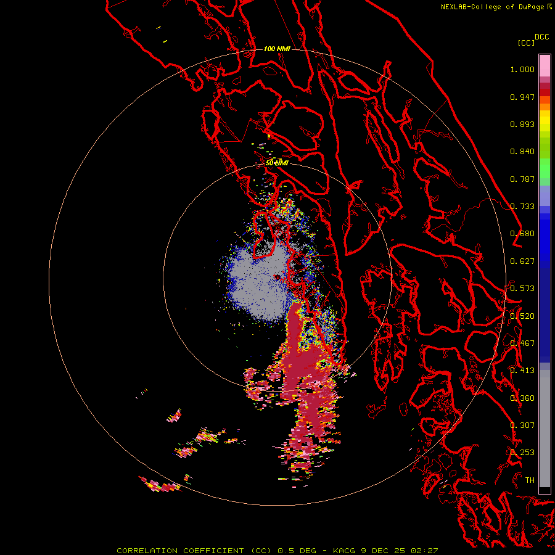Pick the bright green color bar segment
Viewport: 555px width, 555px height.
click(545, 168)
